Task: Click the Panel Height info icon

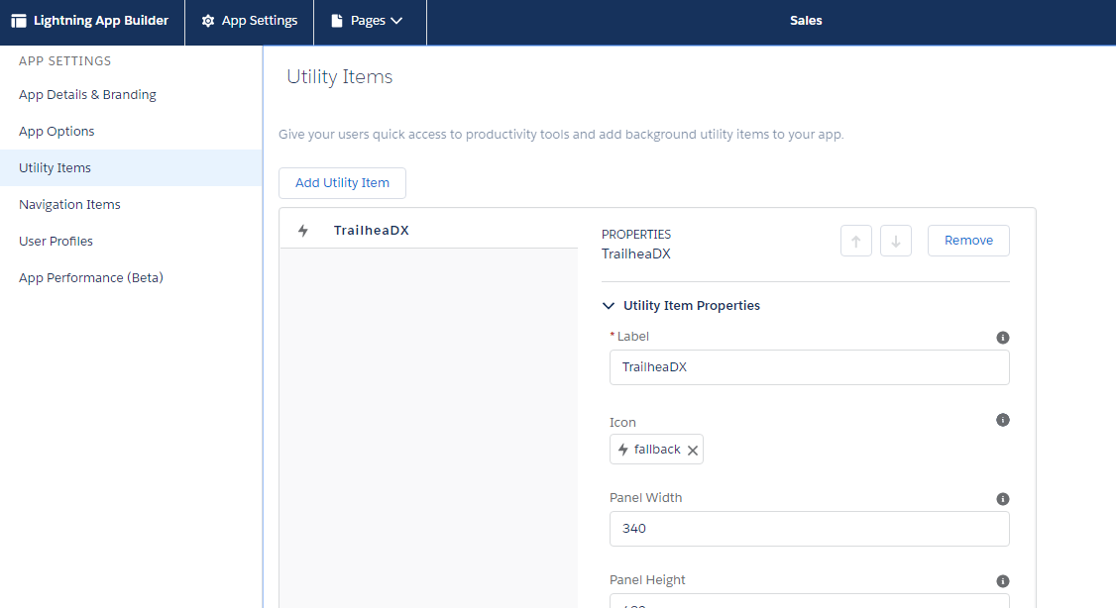Action: [1003, 581]
